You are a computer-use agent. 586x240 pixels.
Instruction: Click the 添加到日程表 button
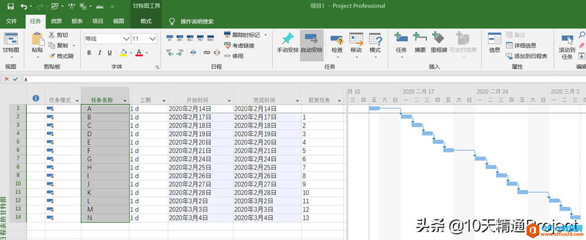[x=526, y=56]
